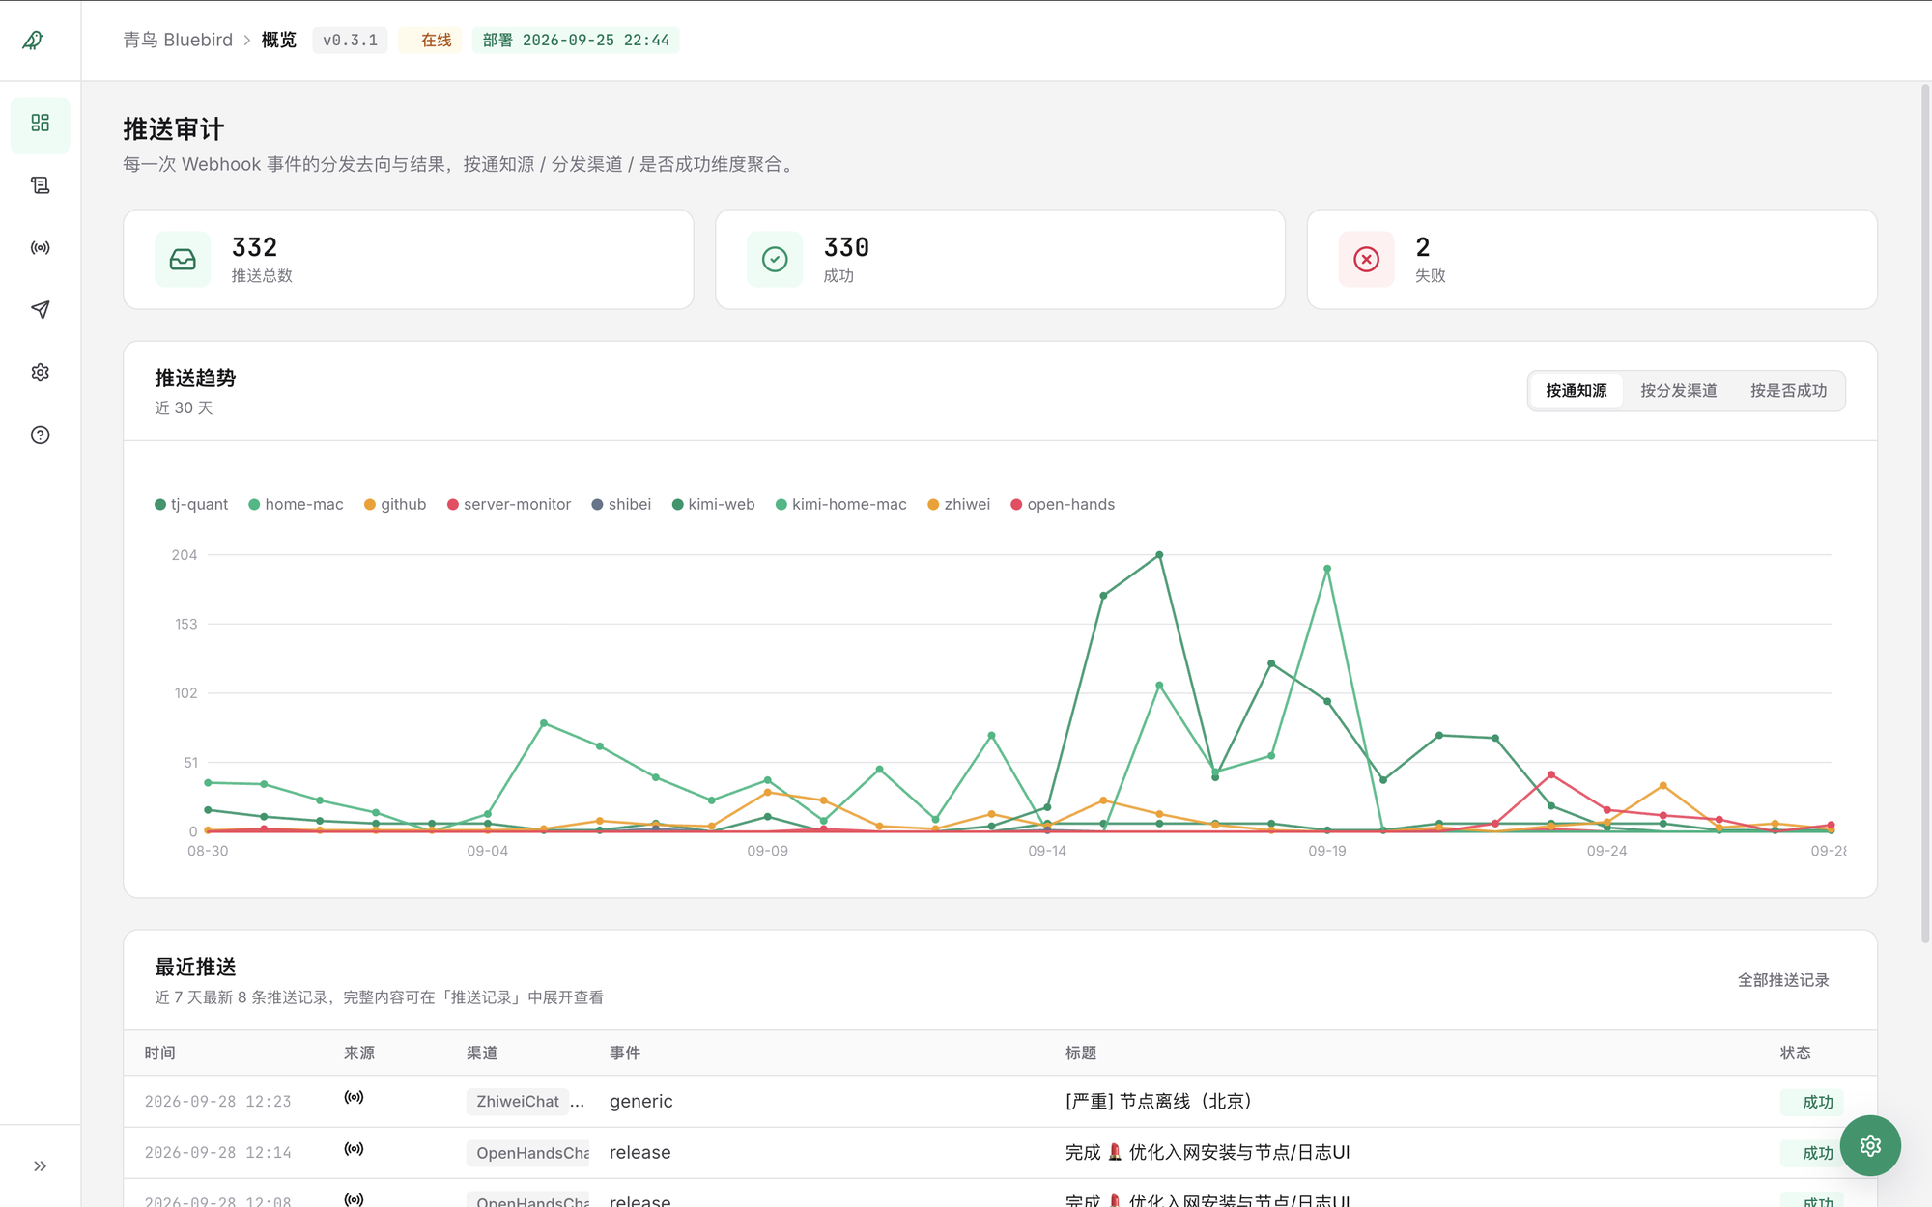1932x1207 pixels.
Task: Click the Bluebird feather logo icon
Action: 33,40
